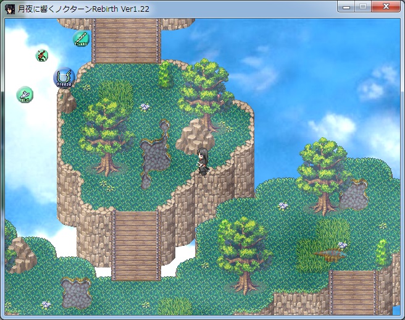Click the game's title bar character icon
This screenshot has height=320, width=405.
(x=10, y=9)
